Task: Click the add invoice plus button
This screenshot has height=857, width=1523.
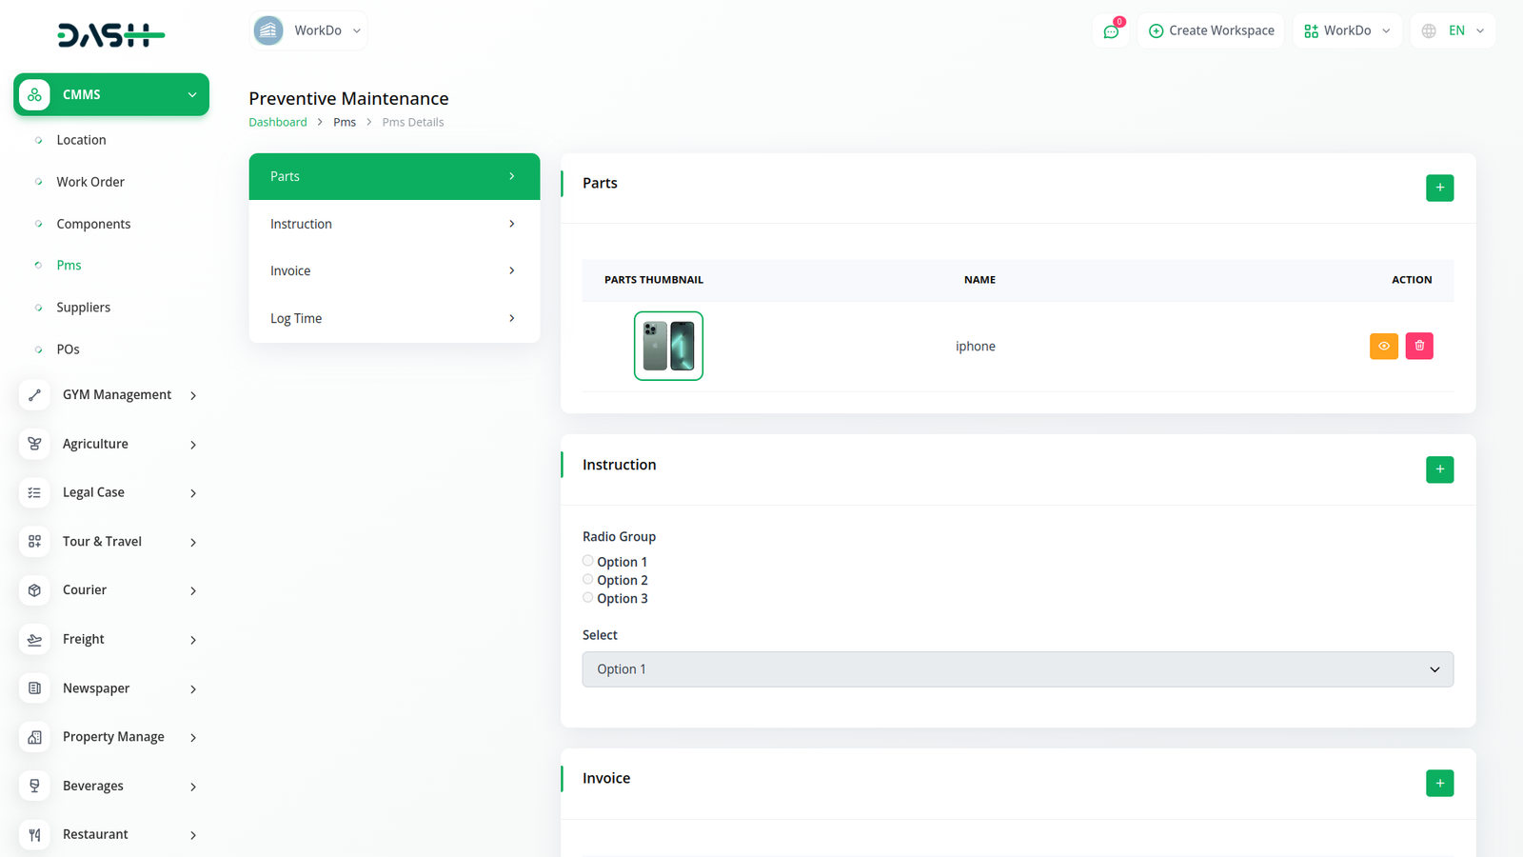Action: 1439,783
